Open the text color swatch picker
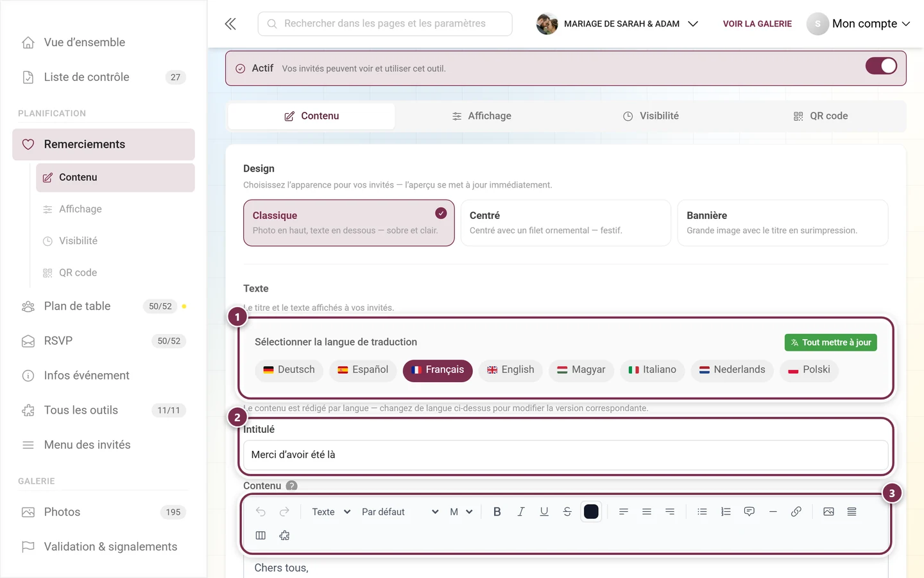This screenshot has width=924, height=578. tap(591, 512)
